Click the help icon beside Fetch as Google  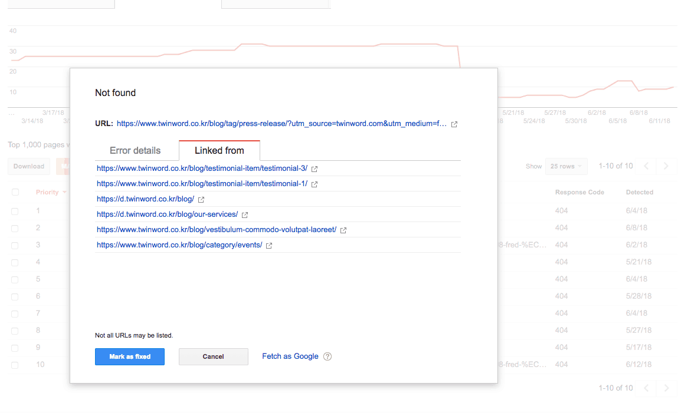point(327,356)
